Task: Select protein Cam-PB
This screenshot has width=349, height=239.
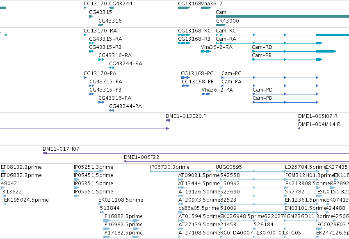Action: 262,98
